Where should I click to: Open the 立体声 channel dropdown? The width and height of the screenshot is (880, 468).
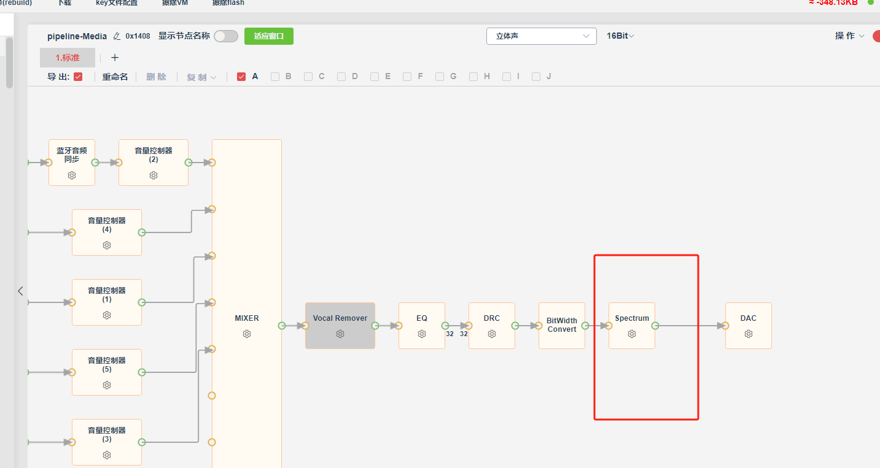point(542,36)
